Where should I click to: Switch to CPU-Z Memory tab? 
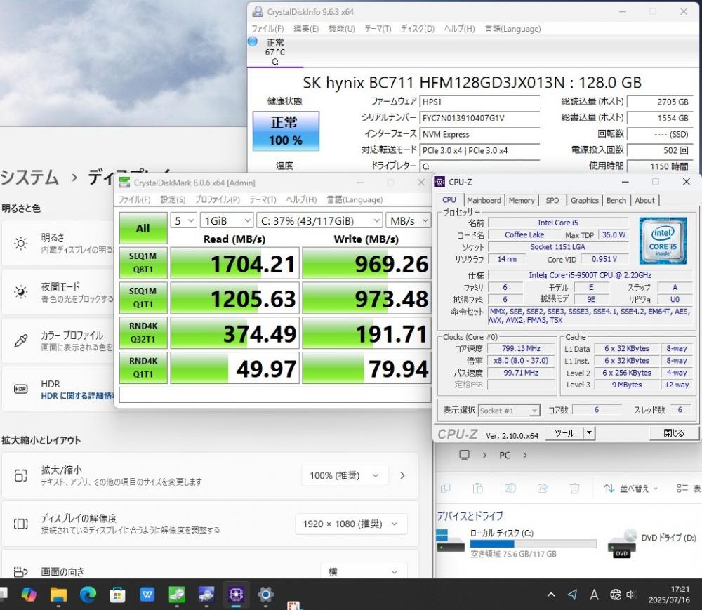[522, 201]
